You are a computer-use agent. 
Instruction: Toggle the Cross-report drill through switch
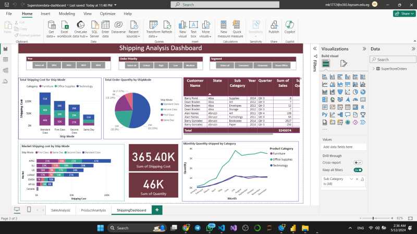(358, 162)
